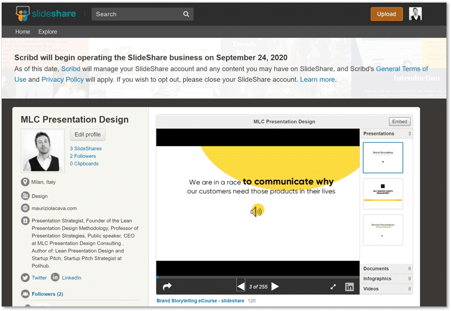Click the Embed button
The height and width of the screenshot is (311, 451).
(x=400, y=121)
